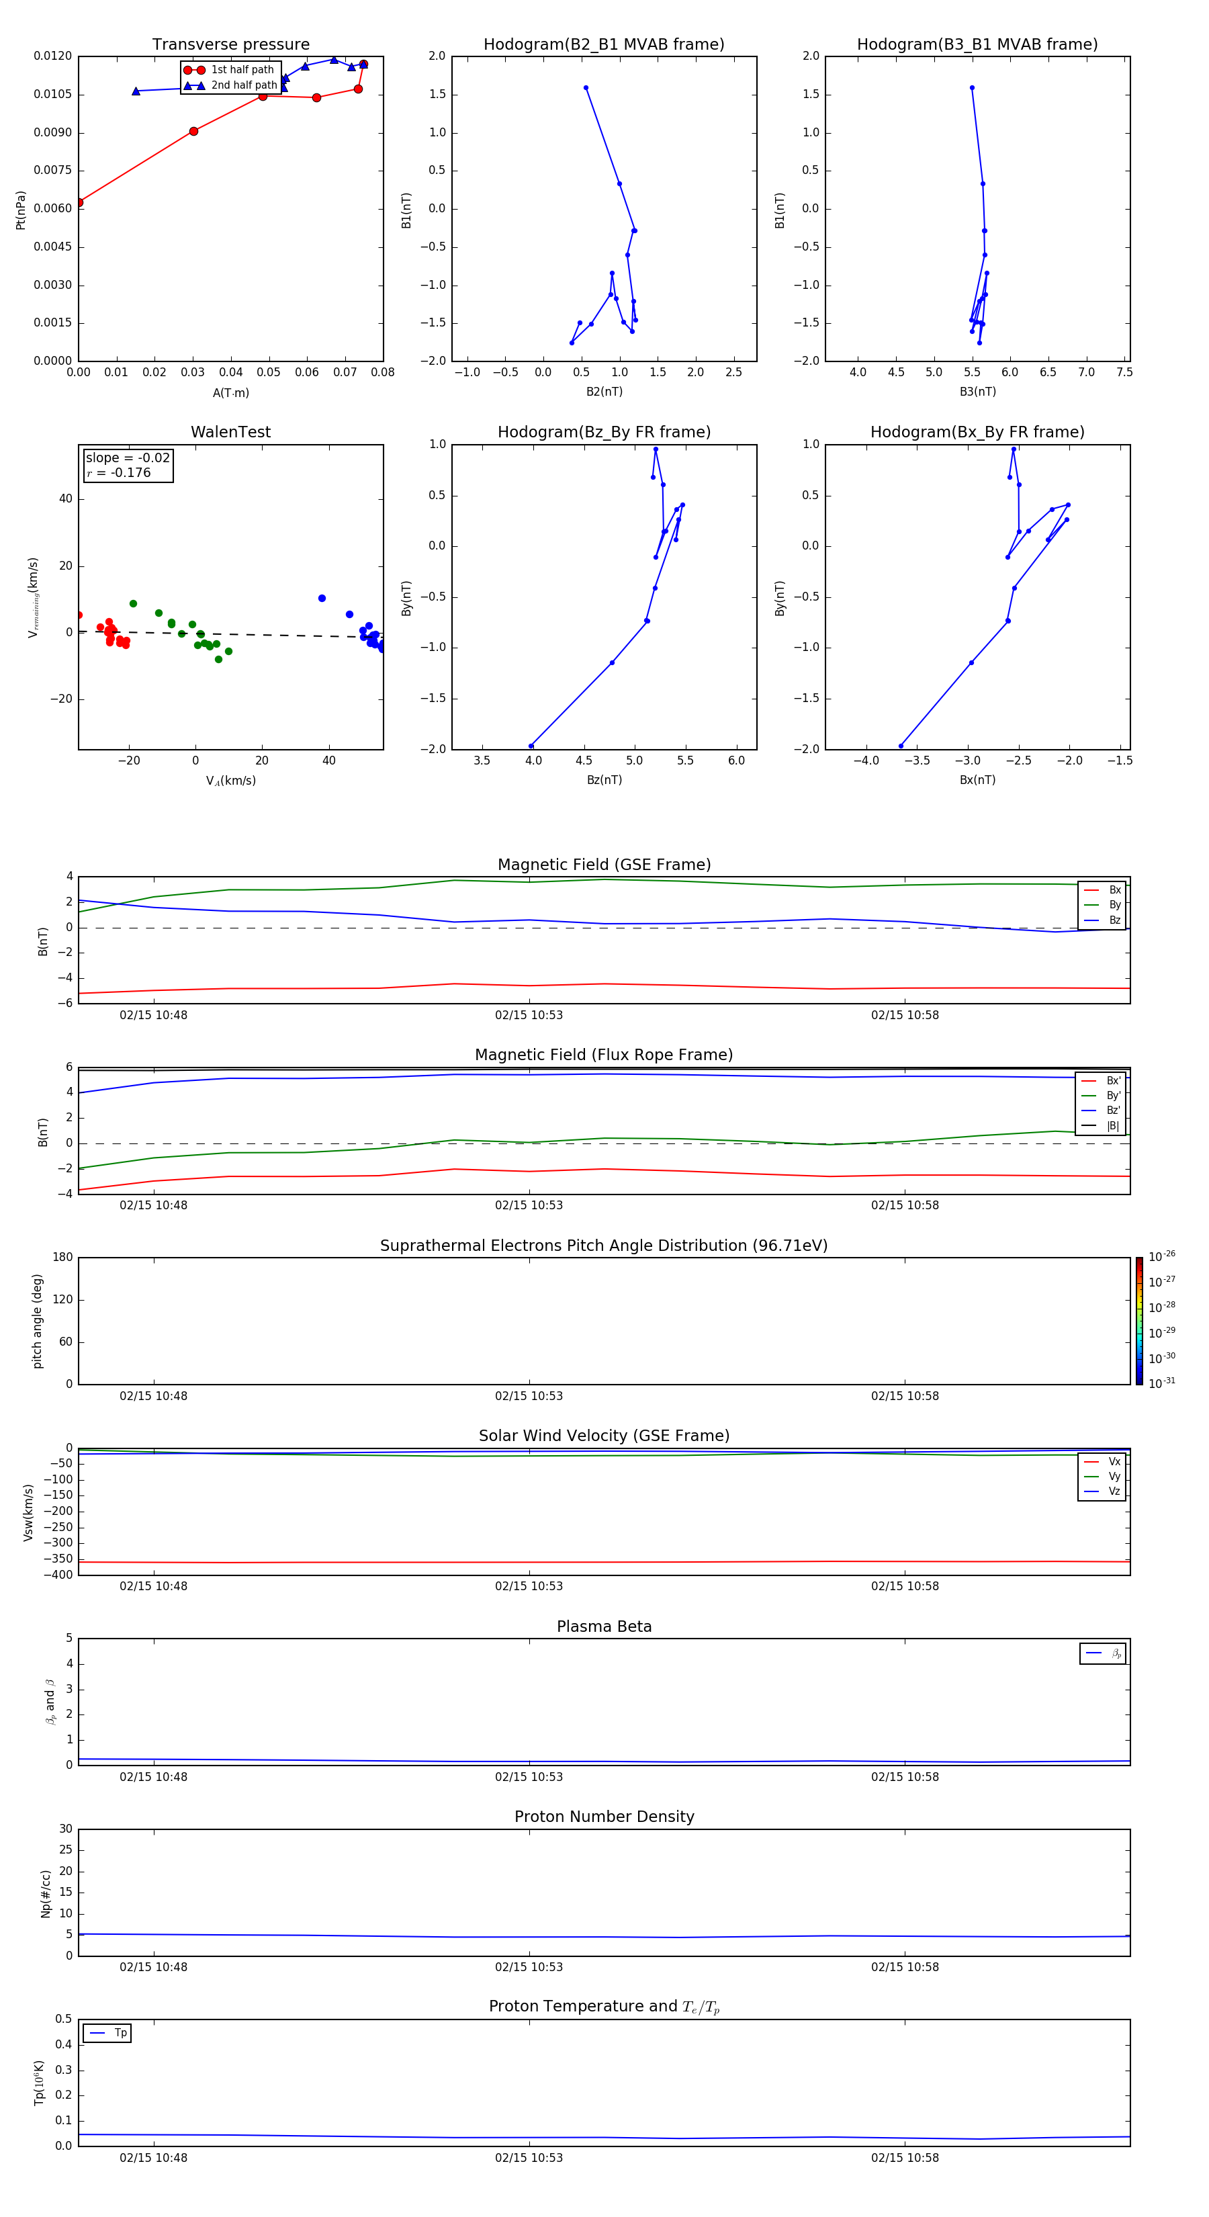This screenshot has width=1209, height=2217.
Task: Click the "WalenTest" plot title
Action: pos(230,432)
